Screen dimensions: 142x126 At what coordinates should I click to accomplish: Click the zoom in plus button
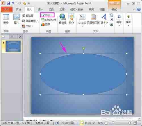pos(130,123)
